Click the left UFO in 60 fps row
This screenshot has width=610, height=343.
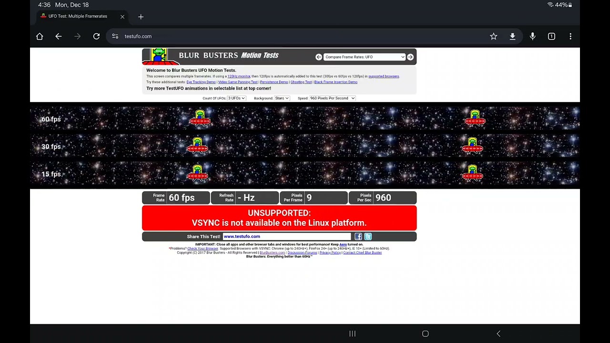pyautogui.click(x=200, y=118)
